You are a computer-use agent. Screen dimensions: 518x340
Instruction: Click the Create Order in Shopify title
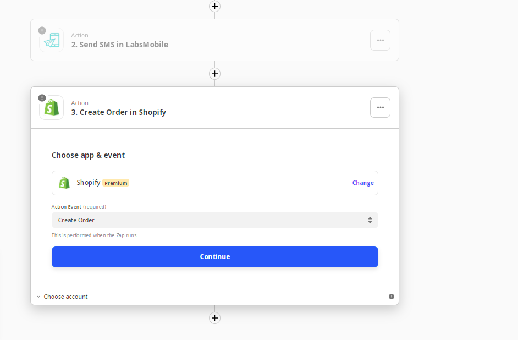(119, 112)
